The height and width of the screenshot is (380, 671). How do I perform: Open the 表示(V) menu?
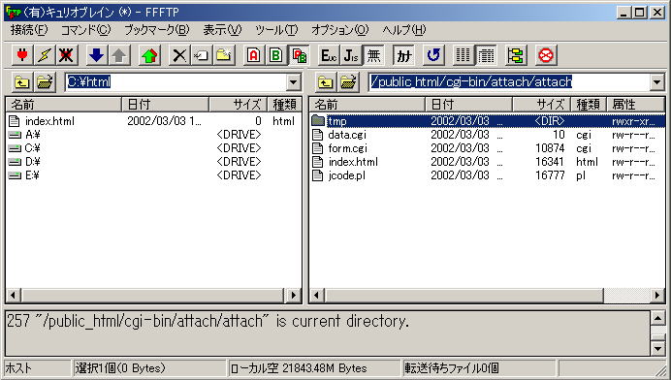click(222, 30)
